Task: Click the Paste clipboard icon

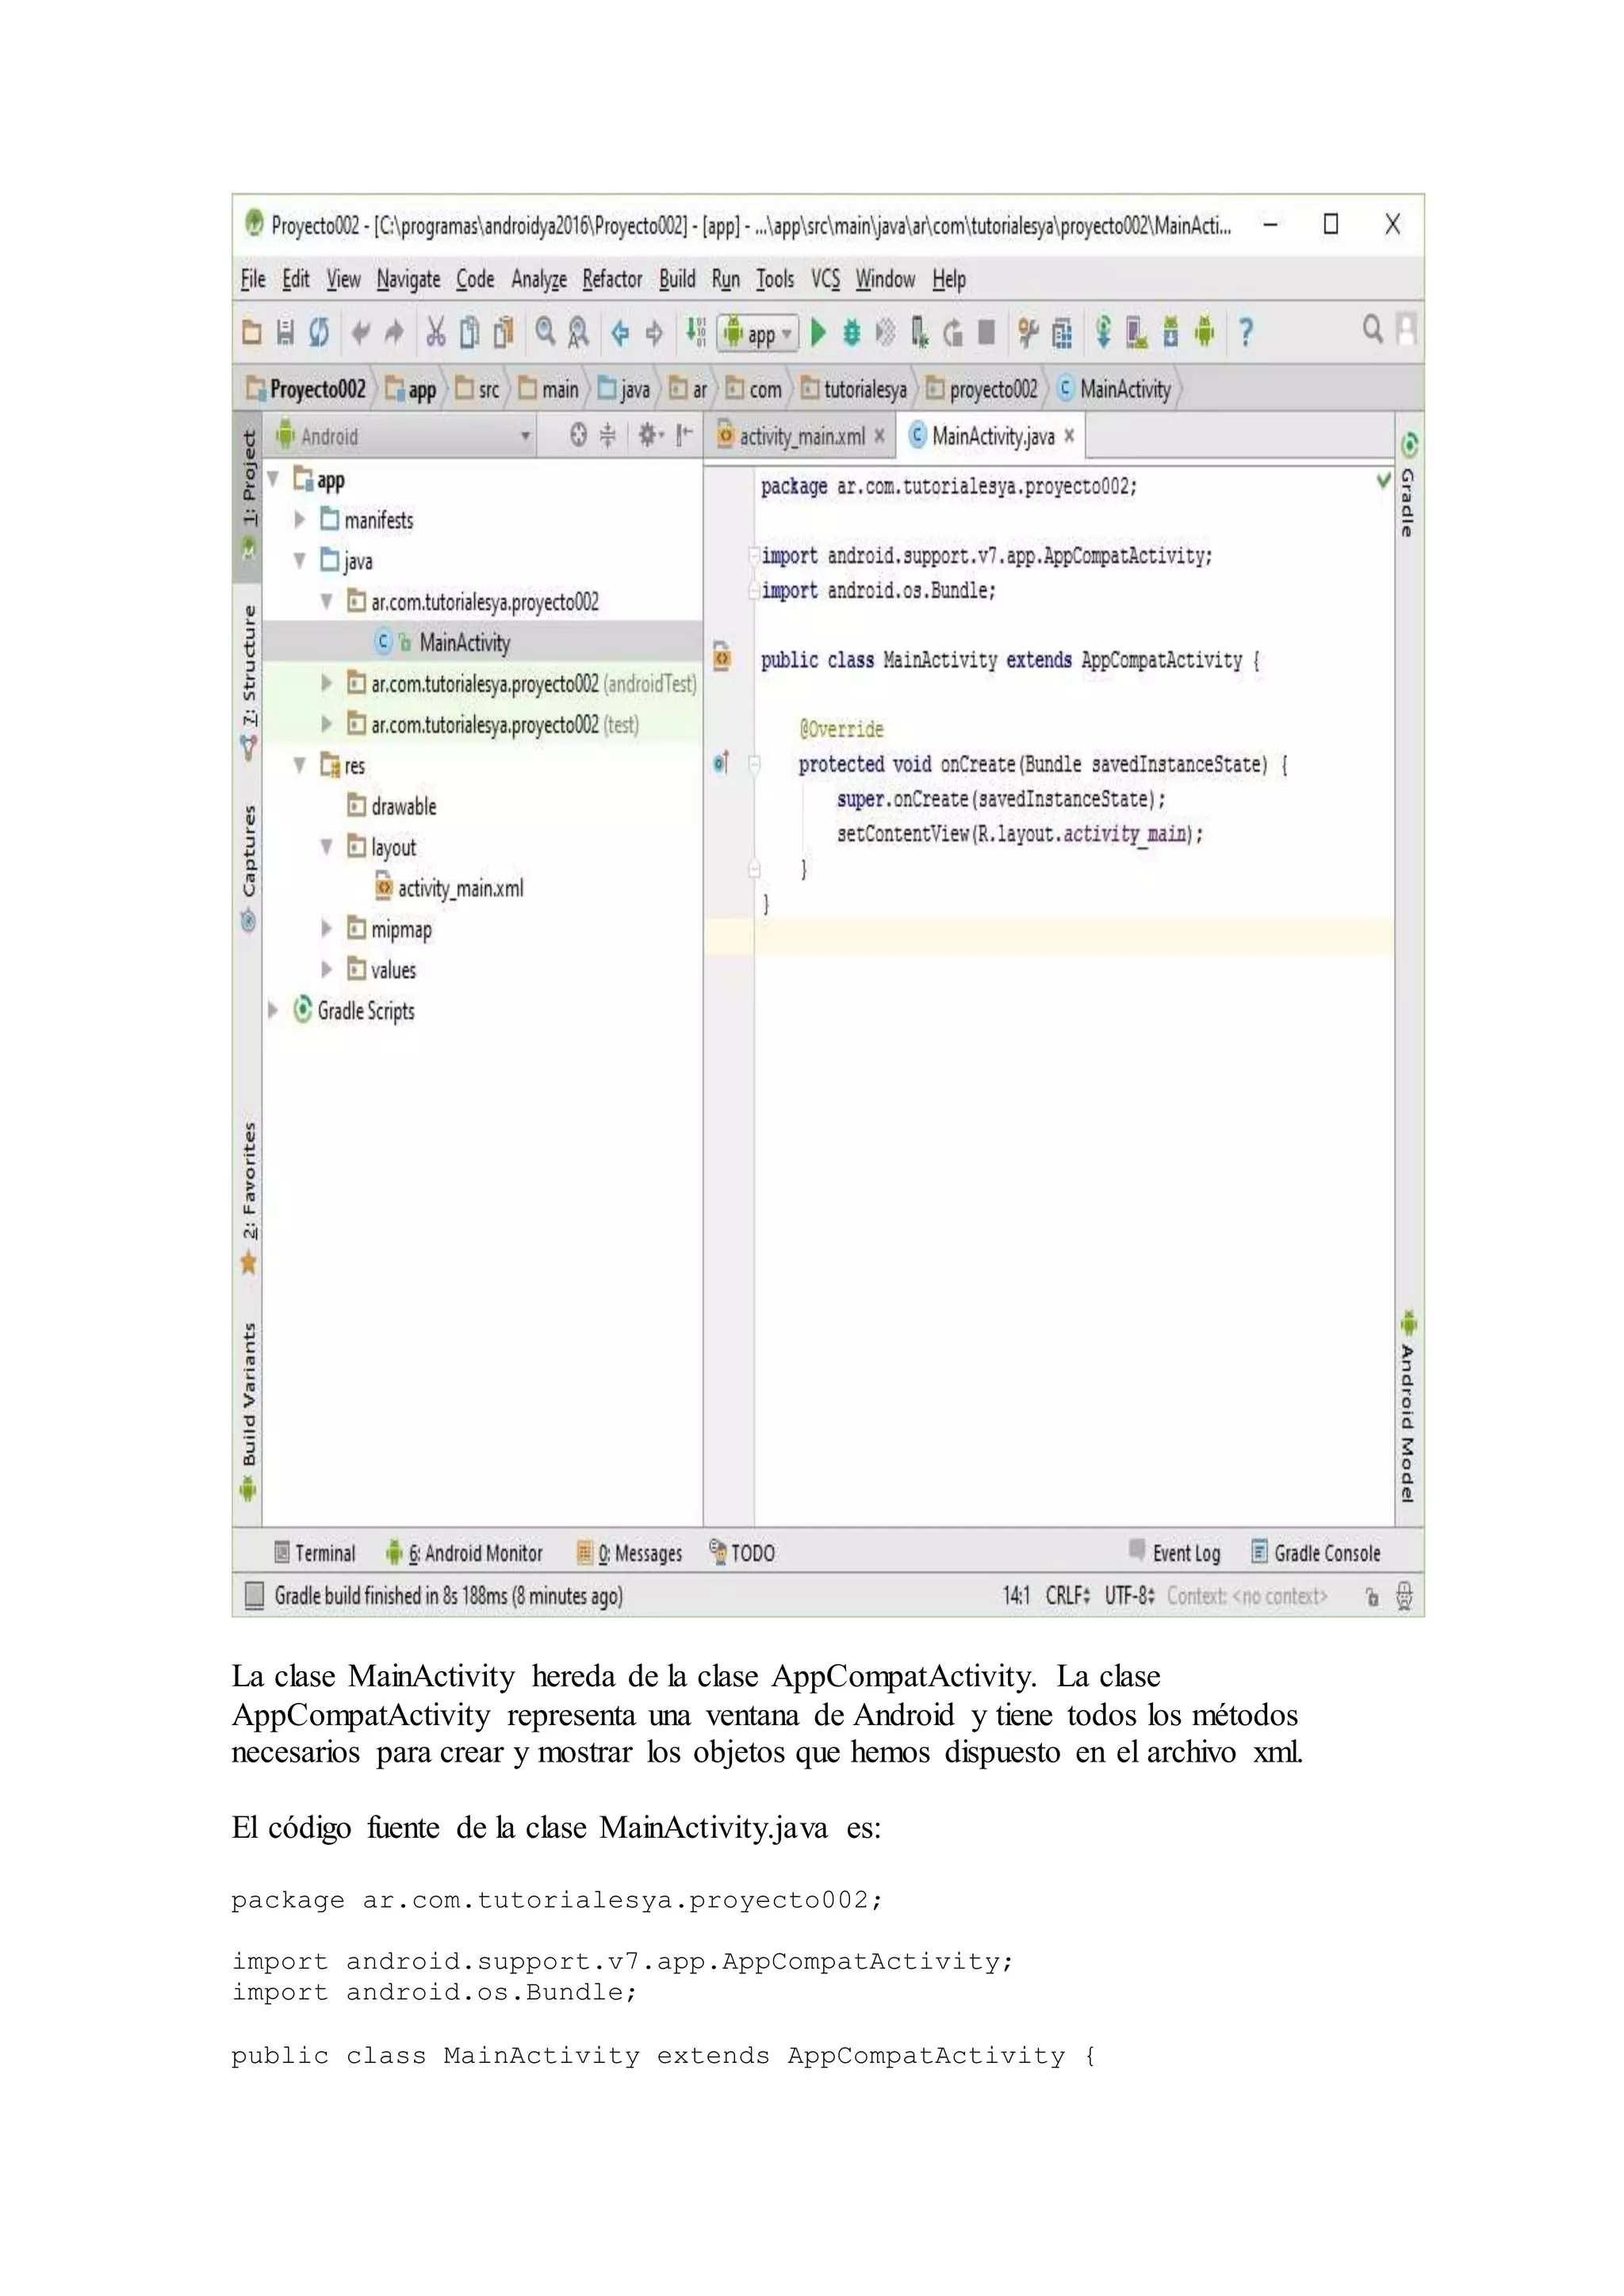Action: [503, 332]
